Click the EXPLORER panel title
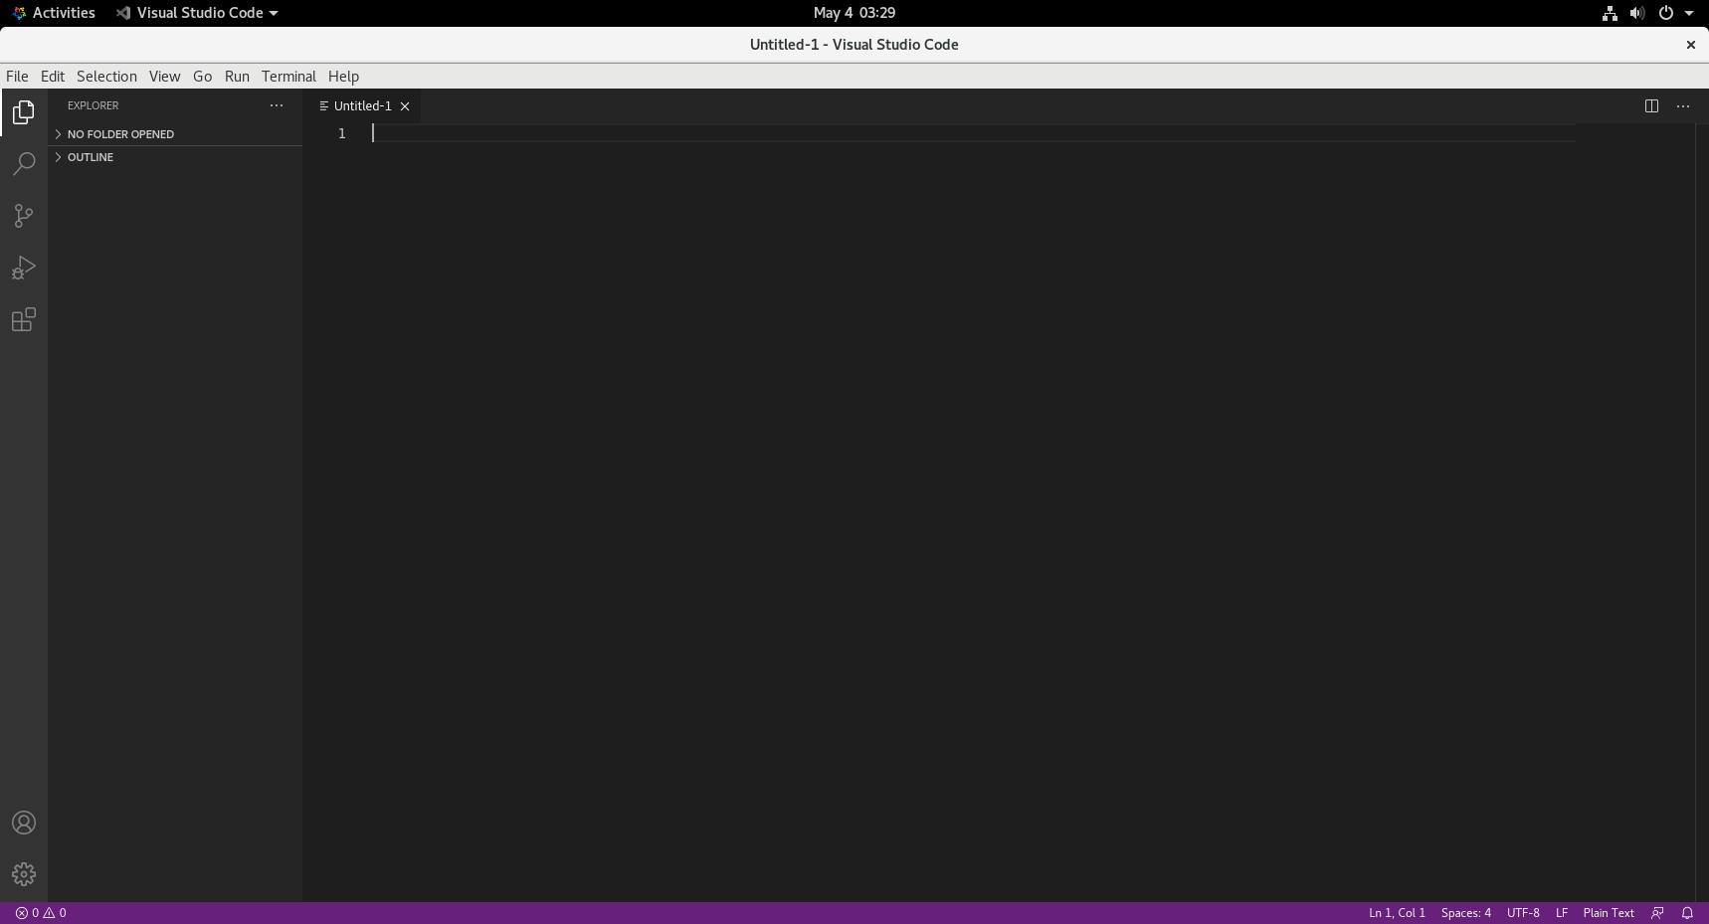This screenshot has width=1709, height=924. pyautogui.click(x=94, y=105)
